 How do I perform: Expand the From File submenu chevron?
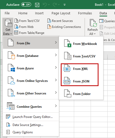[56, 43]
